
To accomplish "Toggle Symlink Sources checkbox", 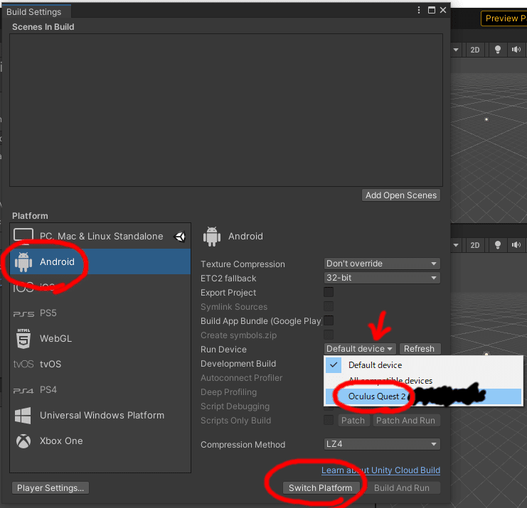I will 329,306.
